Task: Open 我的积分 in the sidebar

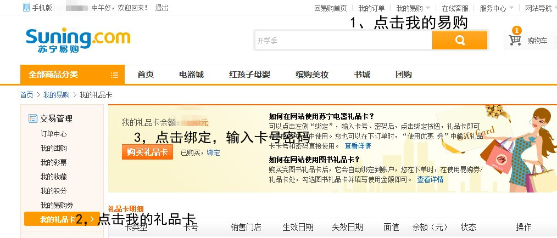Action: tap(53, 191)
